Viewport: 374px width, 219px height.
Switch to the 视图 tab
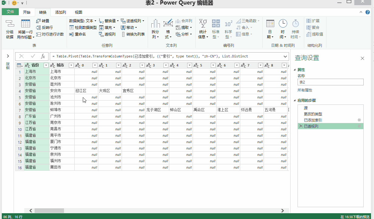tap(79, 12)
